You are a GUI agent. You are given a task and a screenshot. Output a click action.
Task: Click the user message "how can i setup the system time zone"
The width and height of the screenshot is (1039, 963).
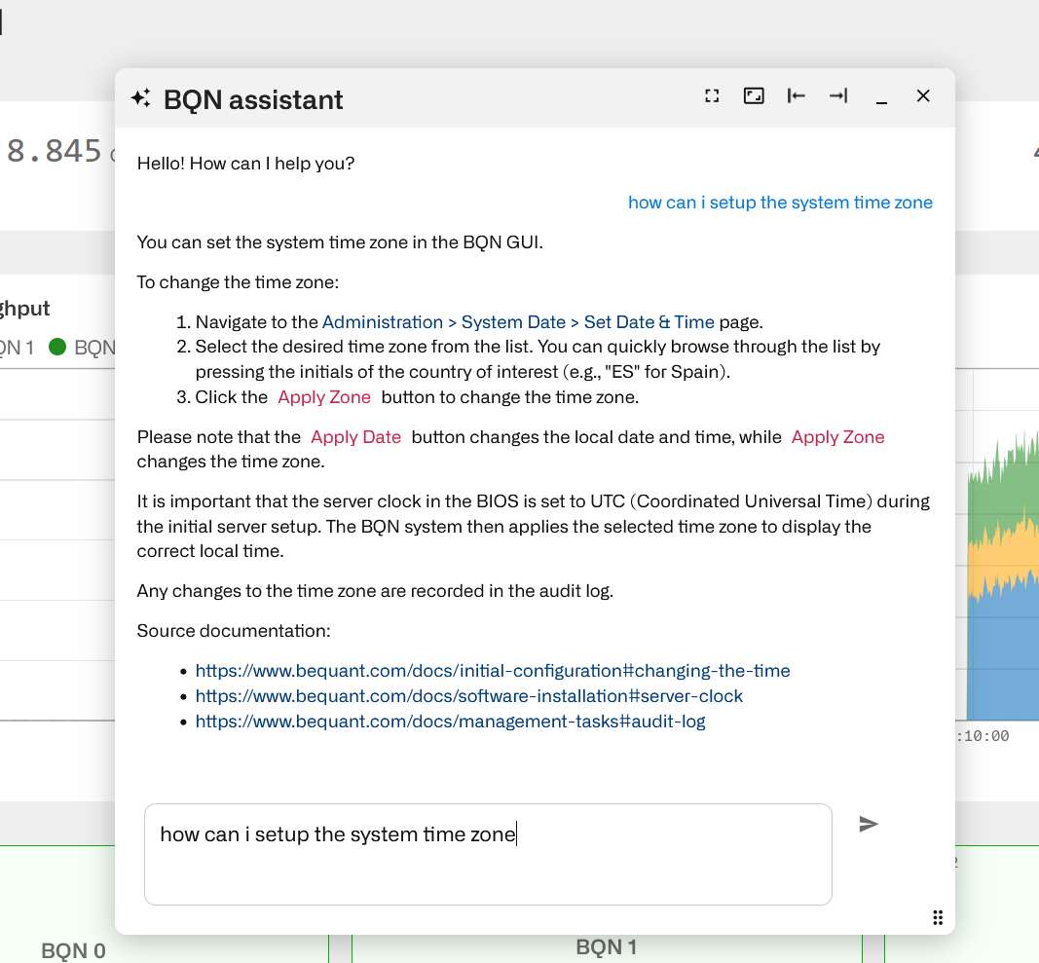(780, 203)
